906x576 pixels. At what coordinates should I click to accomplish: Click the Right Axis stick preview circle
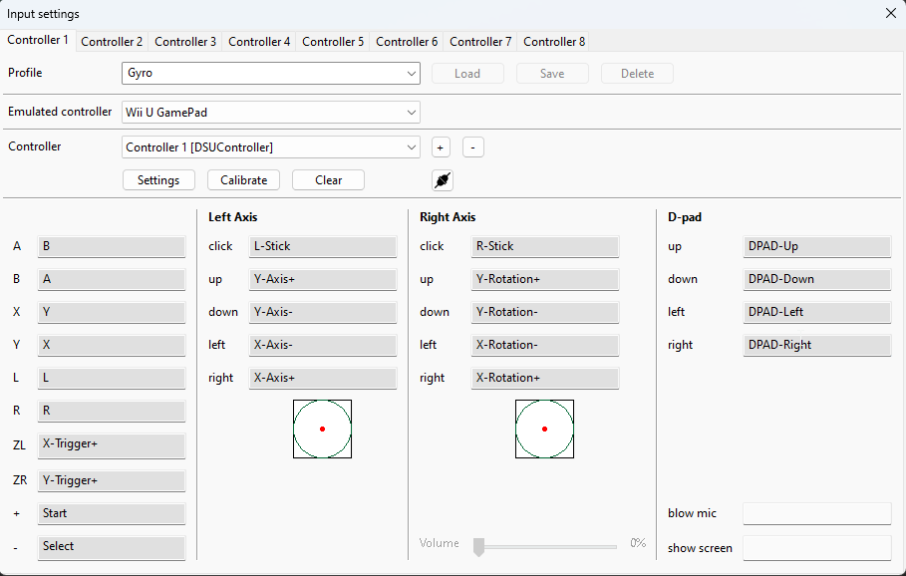(x=544, y=429)
